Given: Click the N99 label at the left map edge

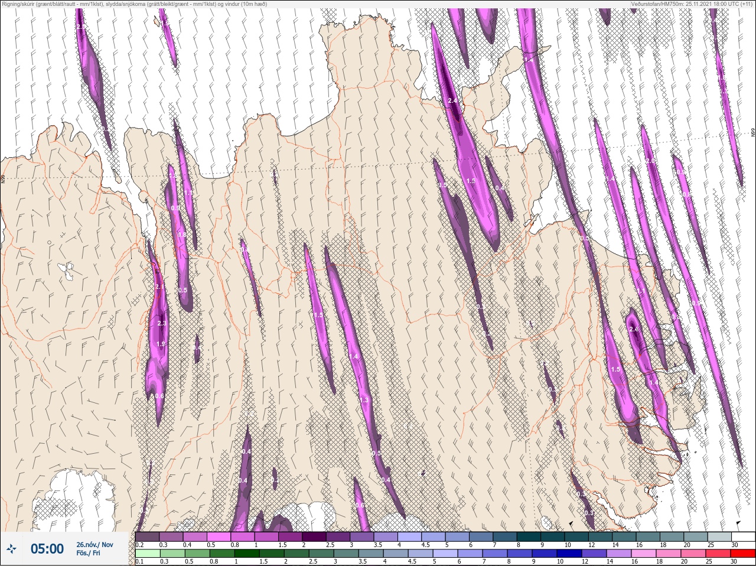Looking at the screenshot, I should [3, 178].
